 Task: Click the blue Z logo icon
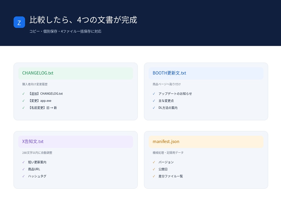point(19,22)
